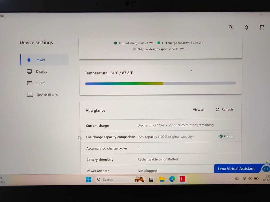
Task: Click the taskbar Search box
Action: pyautogui.click(x=120, y=179)
